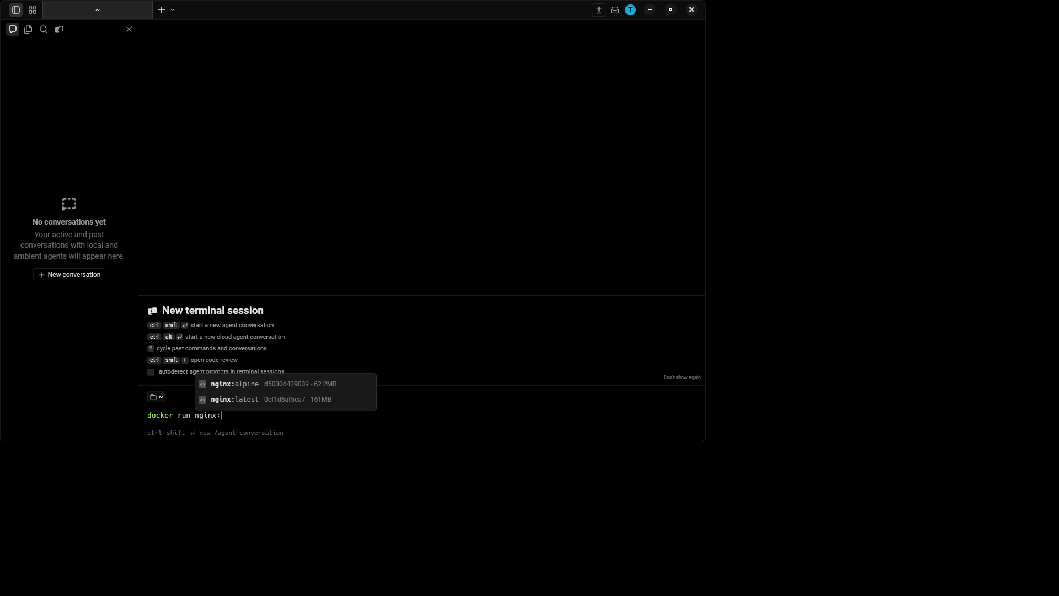This screenshot has width=1059, height=596.
Task: Open the drive panel icon in sidebar
Action: pos(59,29)
